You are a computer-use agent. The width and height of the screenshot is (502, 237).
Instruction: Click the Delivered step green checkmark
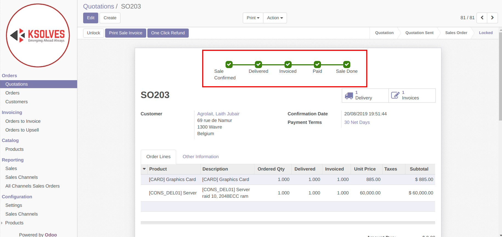pos(258,65)
